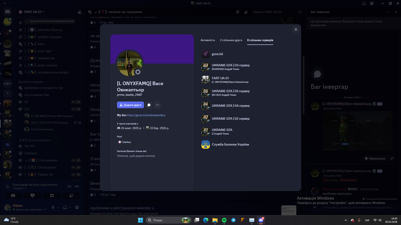
Task: Open Служба Безпеки України mutual server
Action: click(246, 144)
